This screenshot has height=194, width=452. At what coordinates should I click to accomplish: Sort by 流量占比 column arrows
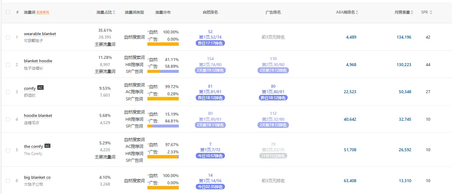(x=114, y=12)
